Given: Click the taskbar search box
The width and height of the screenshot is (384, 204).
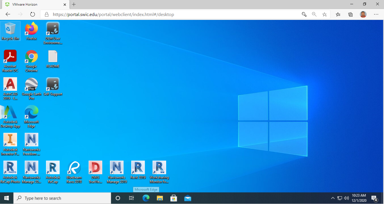Looking at the screenshot, I should click(62, 198).
